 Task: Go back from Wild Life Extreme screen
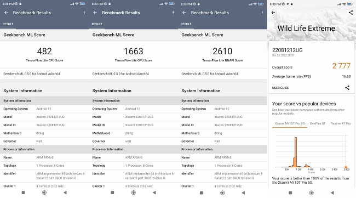pyautogui.click(x=273, y=13)
